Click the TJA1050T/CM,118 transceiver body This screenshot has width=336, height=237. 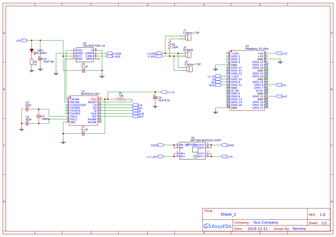coord(85,54)
